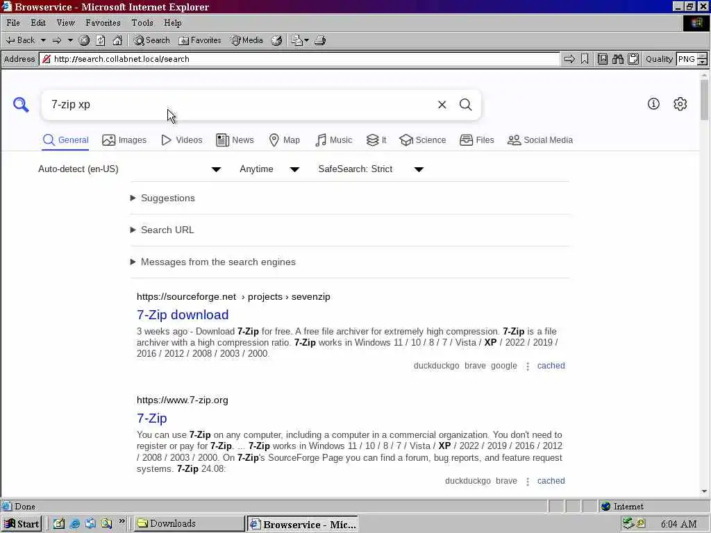
Task: Open the three-dot menu on 7-zip.org result
Action: [x=528, y=482]
